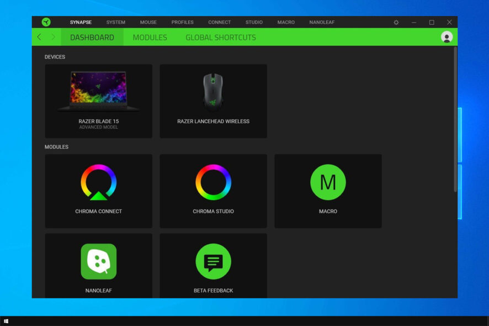Open the Nanoleaf module icon
The width and height of the screenshot is (489, 326).
(x=99, y=261)
